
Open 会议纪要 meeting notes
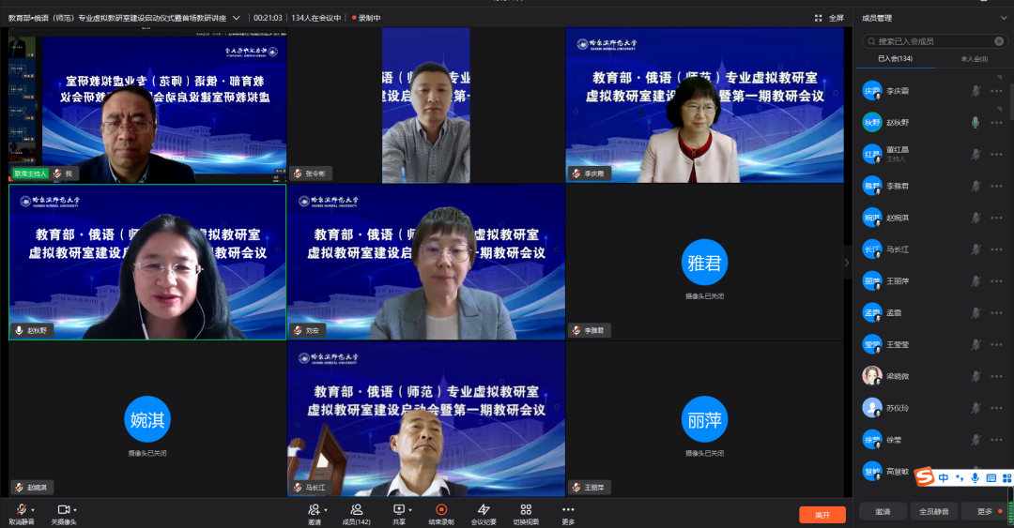click(x=484, y=509)
